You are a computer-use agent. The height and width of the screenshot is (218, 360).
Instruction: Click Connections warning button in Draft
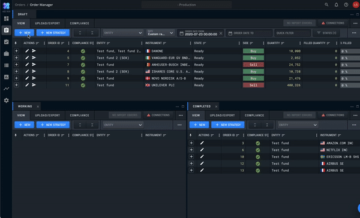333,23
